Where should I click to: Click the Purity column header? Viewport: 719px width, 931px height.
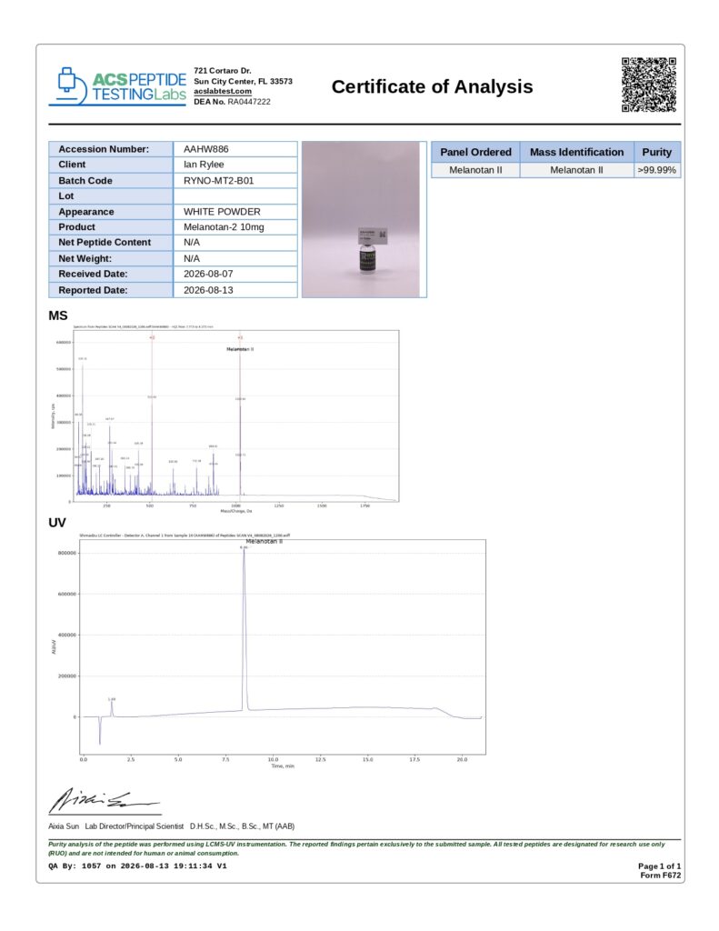pos(656,152)
